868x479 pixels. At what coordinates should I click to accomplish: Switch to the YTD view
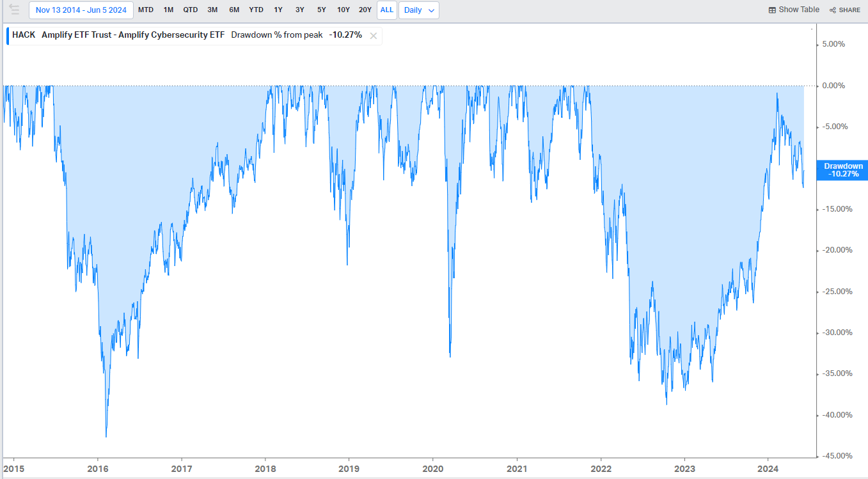(256, 10)
